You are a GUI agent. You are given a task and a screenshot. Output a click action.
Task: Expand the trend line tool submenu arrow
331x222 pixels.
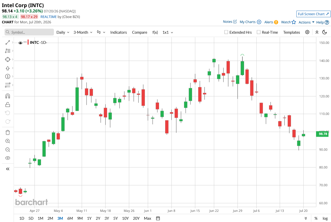point(13,43)
